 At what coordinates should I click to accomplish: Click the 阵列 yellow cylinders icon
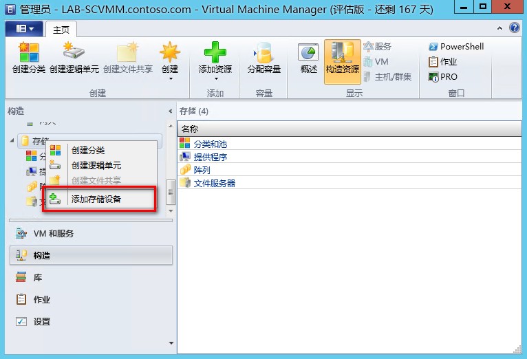tap(185, 169)
